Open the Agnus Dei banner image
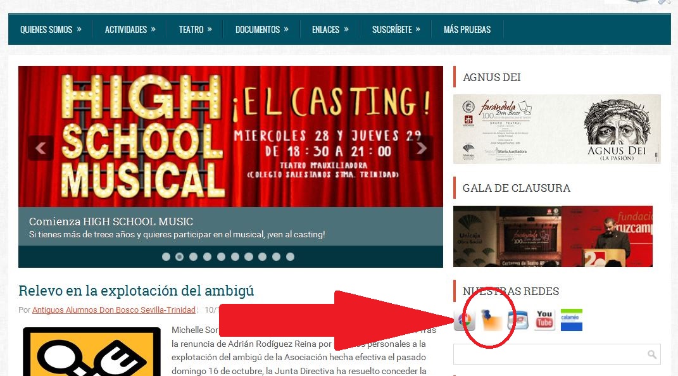Screen dimensions: 678x376 [x=557, y=128]
